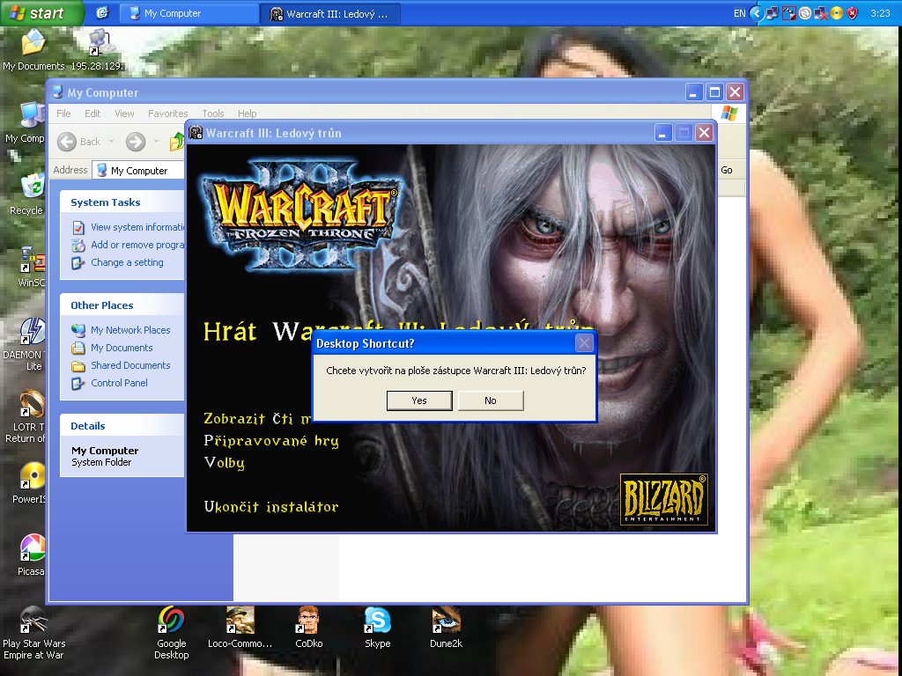Select CoDko desktop icon

309,627
